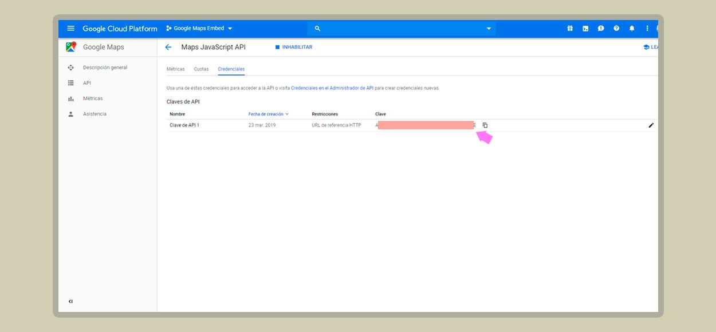Click the API list icon in sidebar
This screenshot has height=332, width=716.
71,83
